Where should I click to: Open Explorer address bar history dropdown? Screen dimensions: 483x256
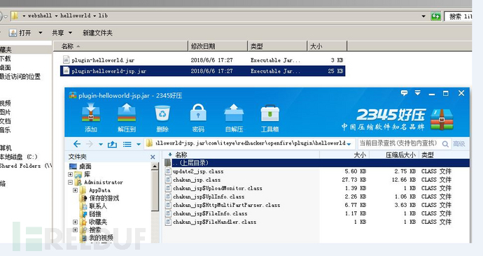[x=423, y=16]
